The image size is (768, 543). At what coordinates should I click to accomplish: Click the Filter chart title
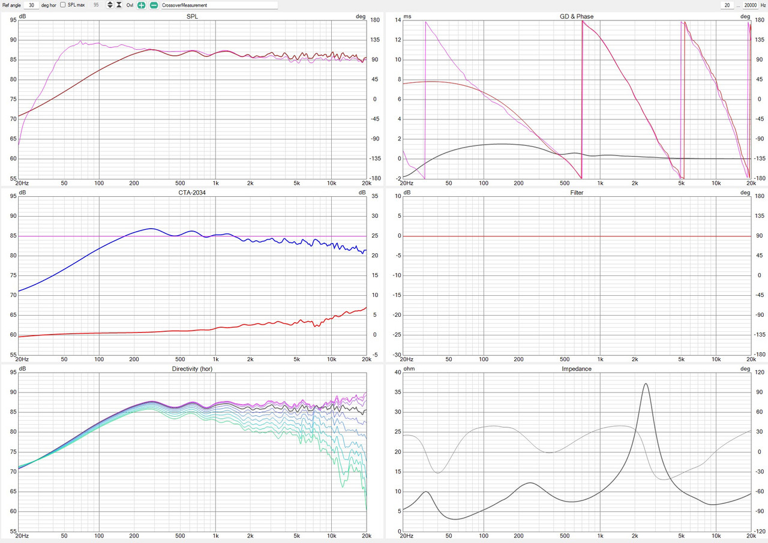pos(577,193)
